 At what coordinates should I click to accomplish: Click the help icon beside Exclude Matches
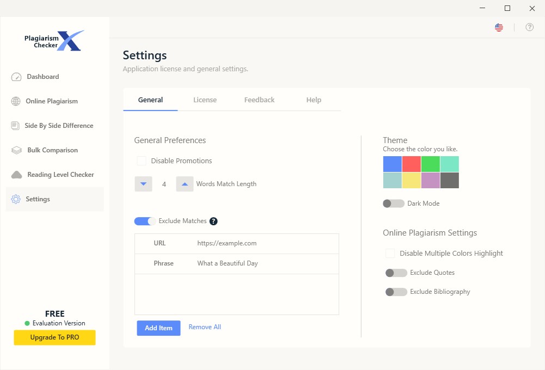point(213,221)
